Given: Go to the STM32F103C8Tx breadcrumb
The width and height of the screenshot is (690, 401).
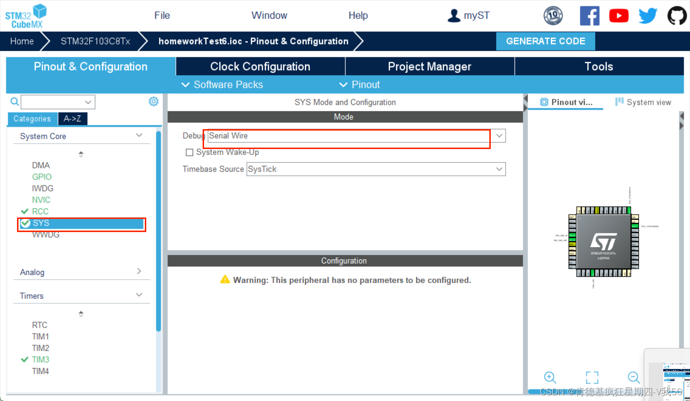Looking at the screenshot, I should pos(95,41).
